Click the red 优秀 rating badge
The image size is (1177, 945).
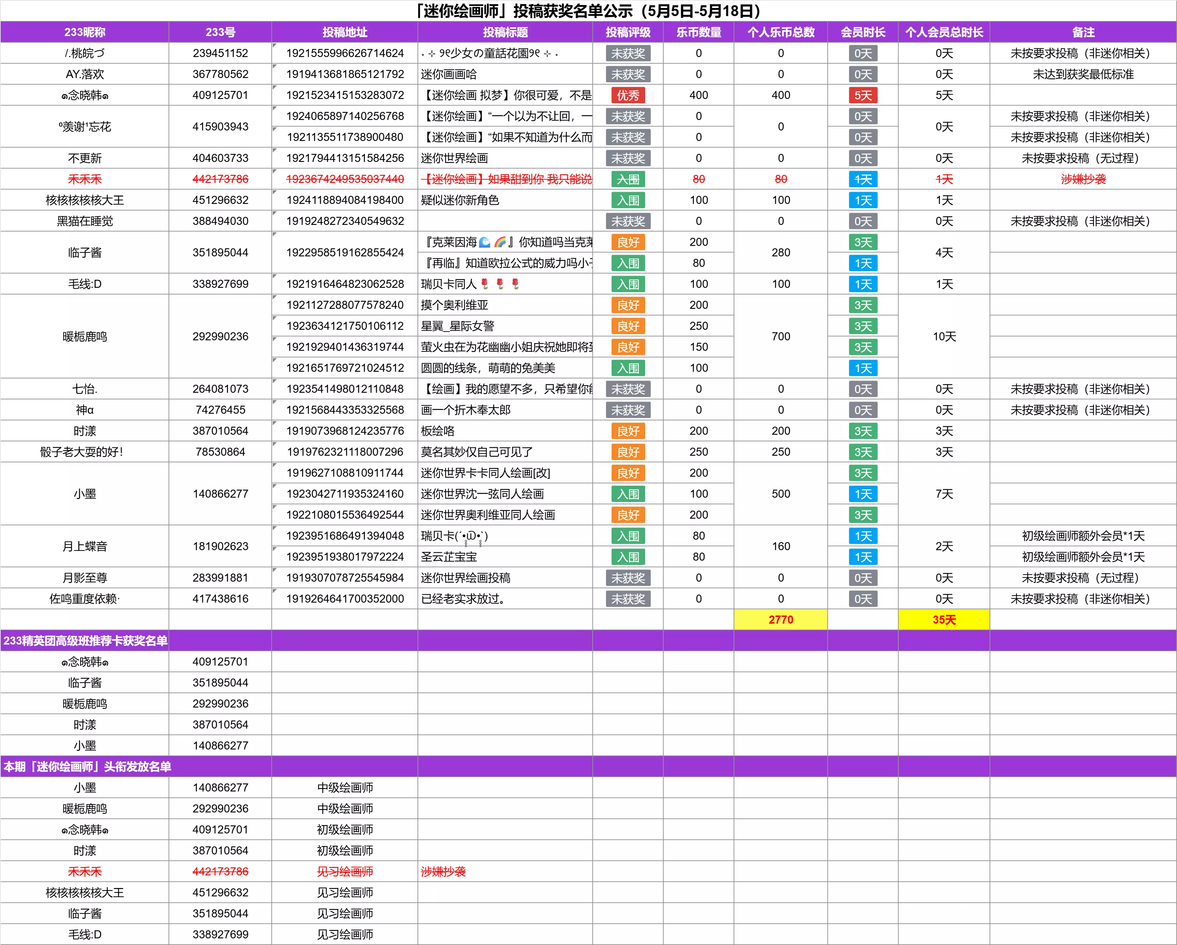628,95
